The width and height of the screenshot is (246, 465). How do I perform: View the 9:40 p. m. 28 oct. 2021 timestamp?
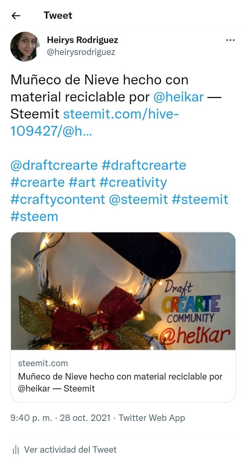point(61,418)
